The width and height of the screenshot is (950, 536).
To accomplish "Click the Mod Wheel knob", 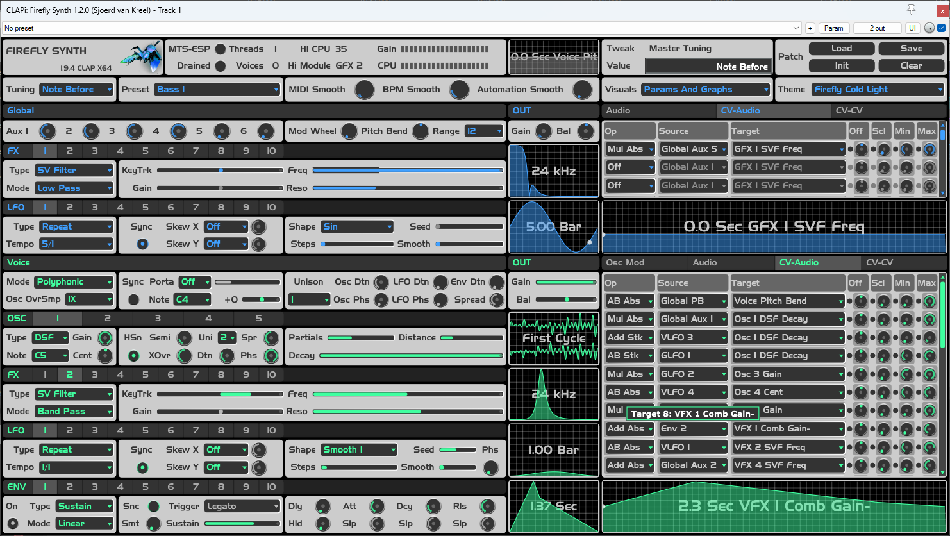I will pyautogui.click(x=349, y=131).
